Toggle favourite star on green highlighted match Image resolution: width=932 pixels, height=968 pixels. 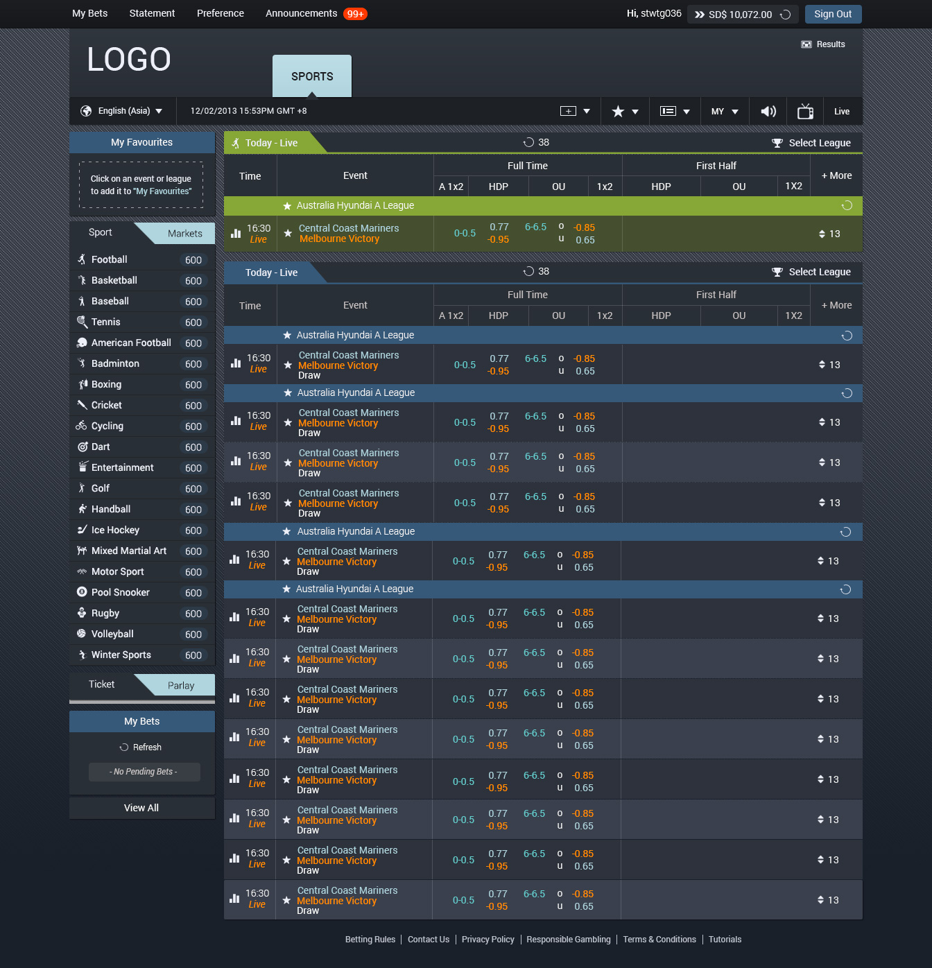(x=288, y=234)
